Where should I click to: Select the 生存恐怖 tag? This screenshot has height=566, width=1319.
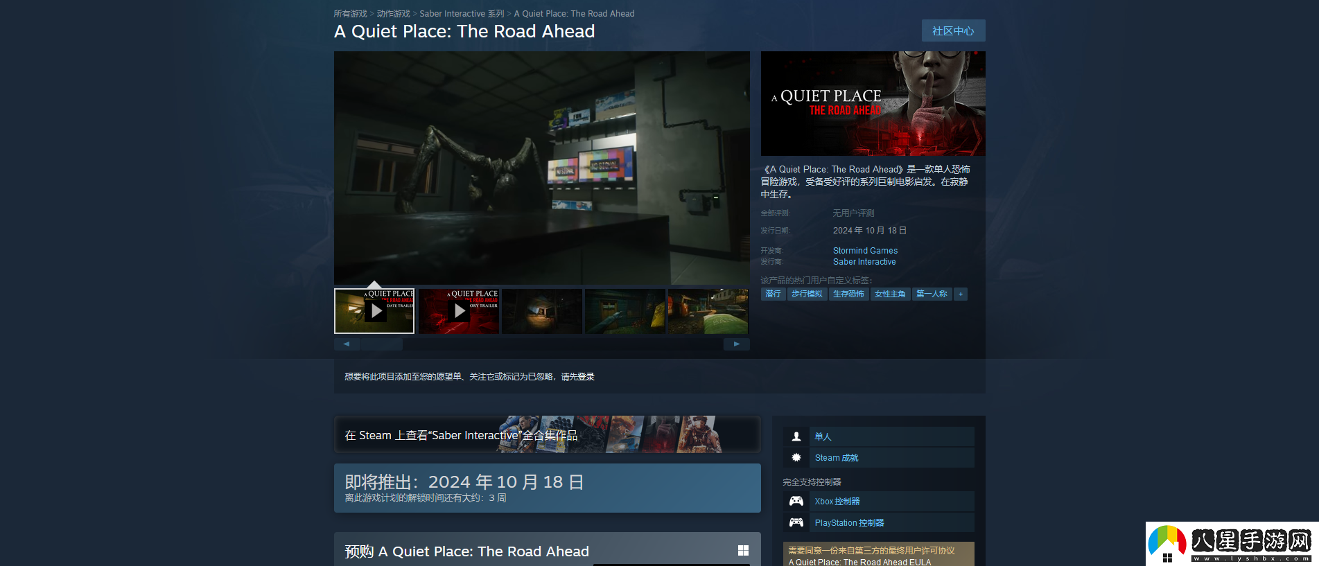848,294
